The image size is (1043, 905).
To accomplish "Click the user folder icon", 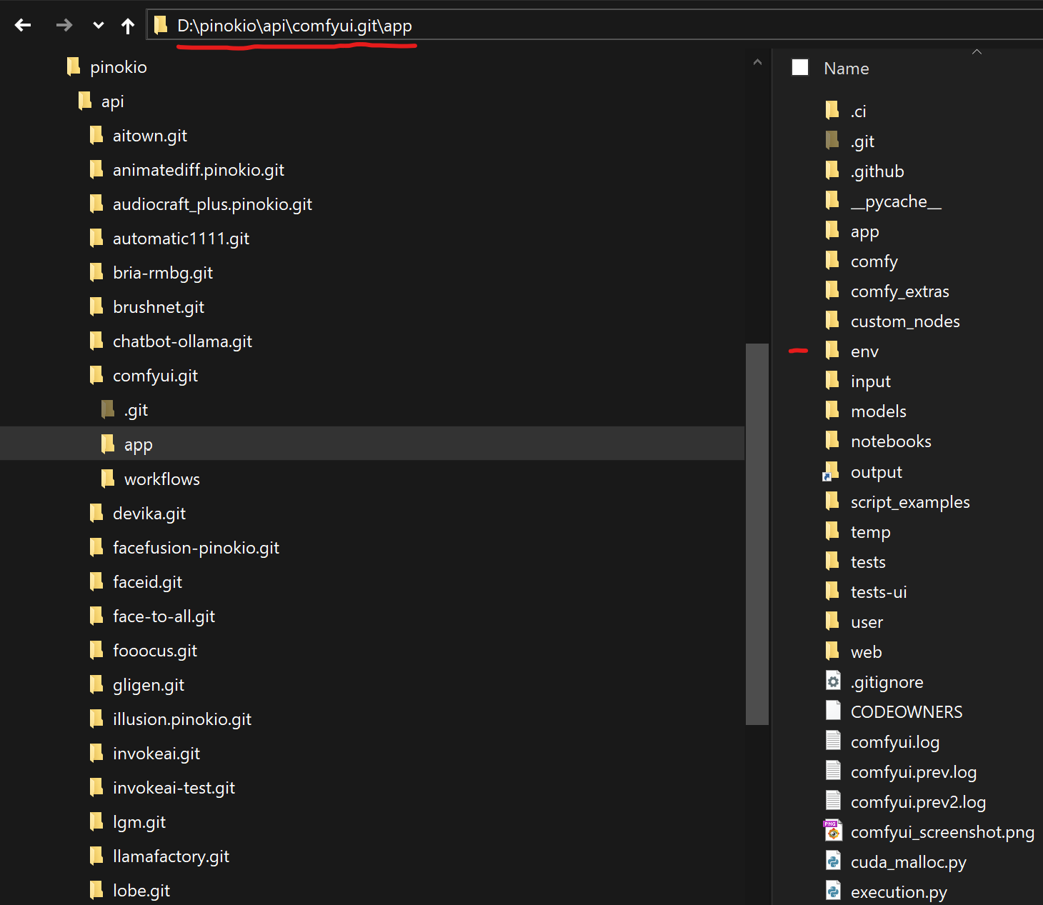I will click(832, 622).
